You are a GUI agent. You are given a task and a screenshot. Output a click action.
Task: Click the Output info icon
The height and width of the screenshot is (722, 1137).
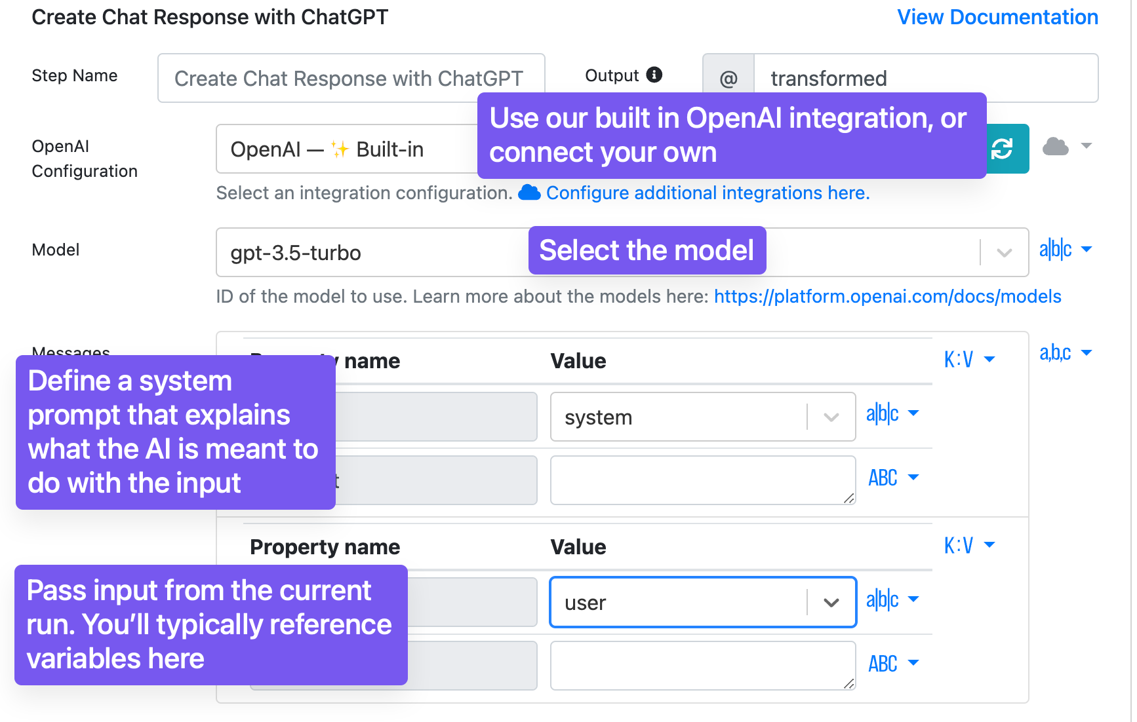click(654, 75)
